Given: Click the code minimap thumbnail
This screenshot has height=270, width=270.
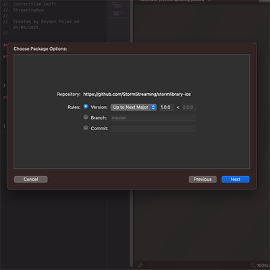Looking at the screenshot, I should [117, 9].
